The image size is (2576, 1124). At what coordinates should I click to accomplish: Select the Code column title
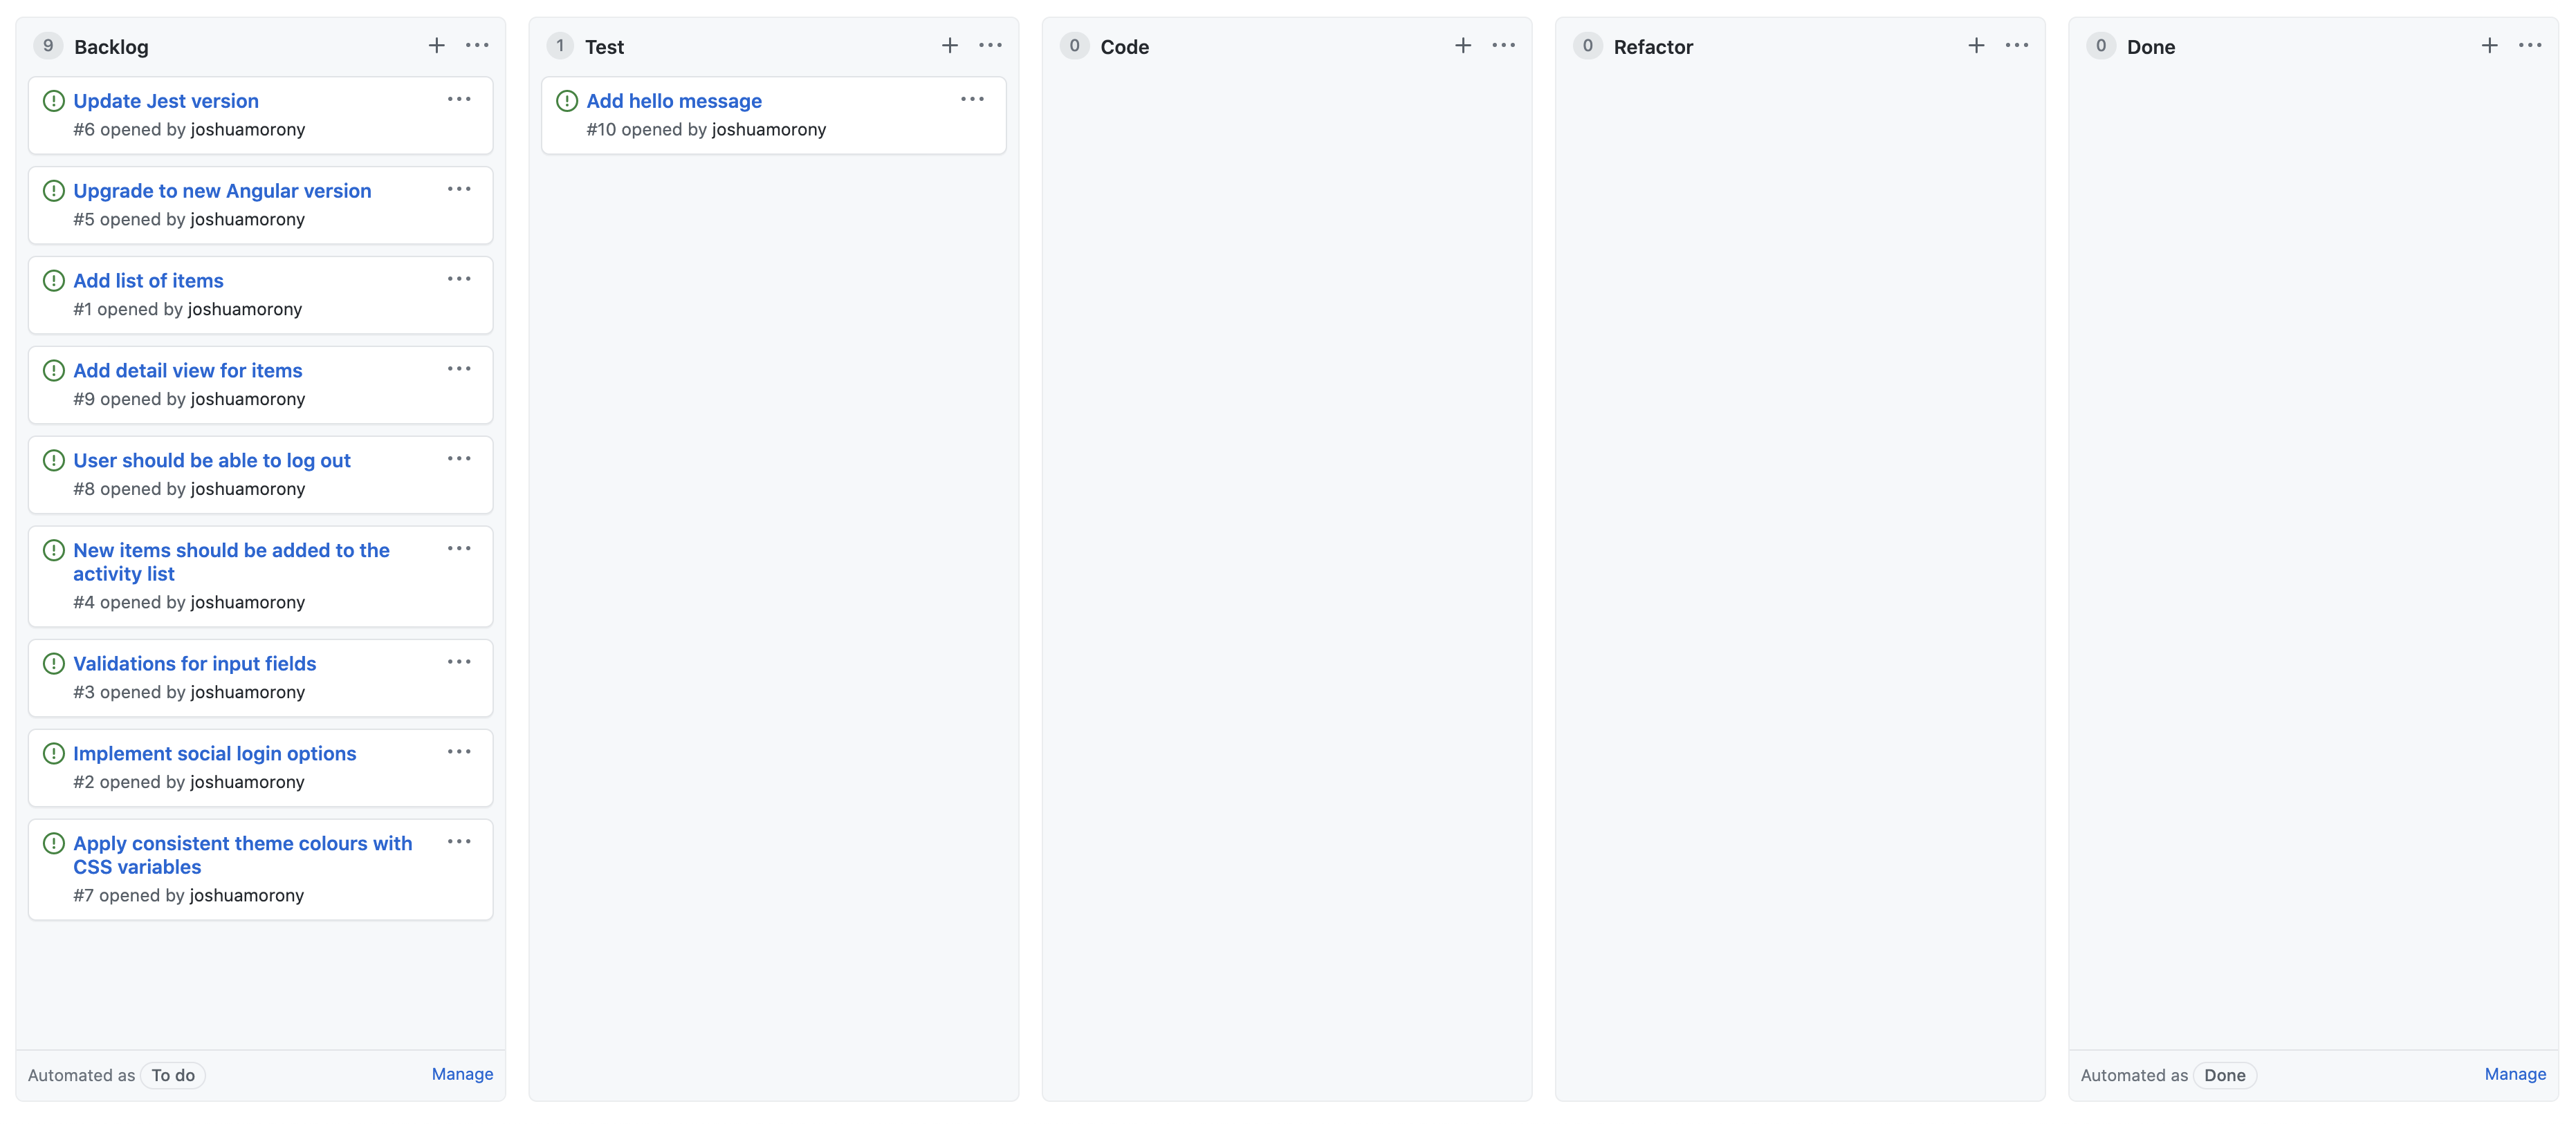(1124, 47)
